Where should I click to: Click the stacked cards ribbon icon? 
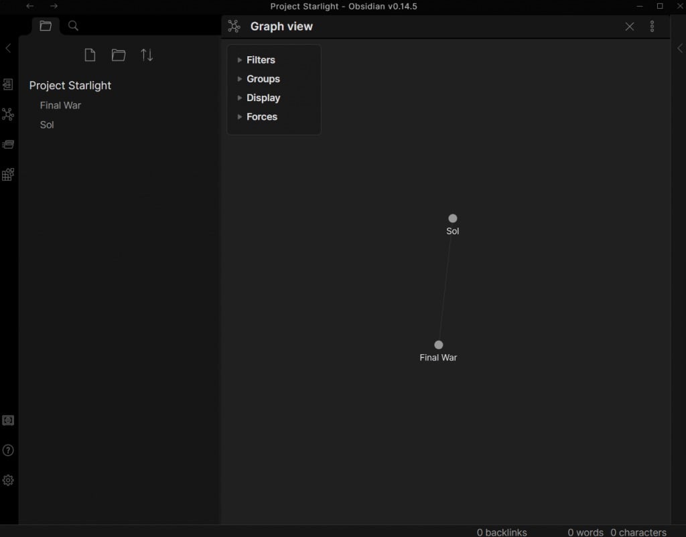[x=8, y=145]
